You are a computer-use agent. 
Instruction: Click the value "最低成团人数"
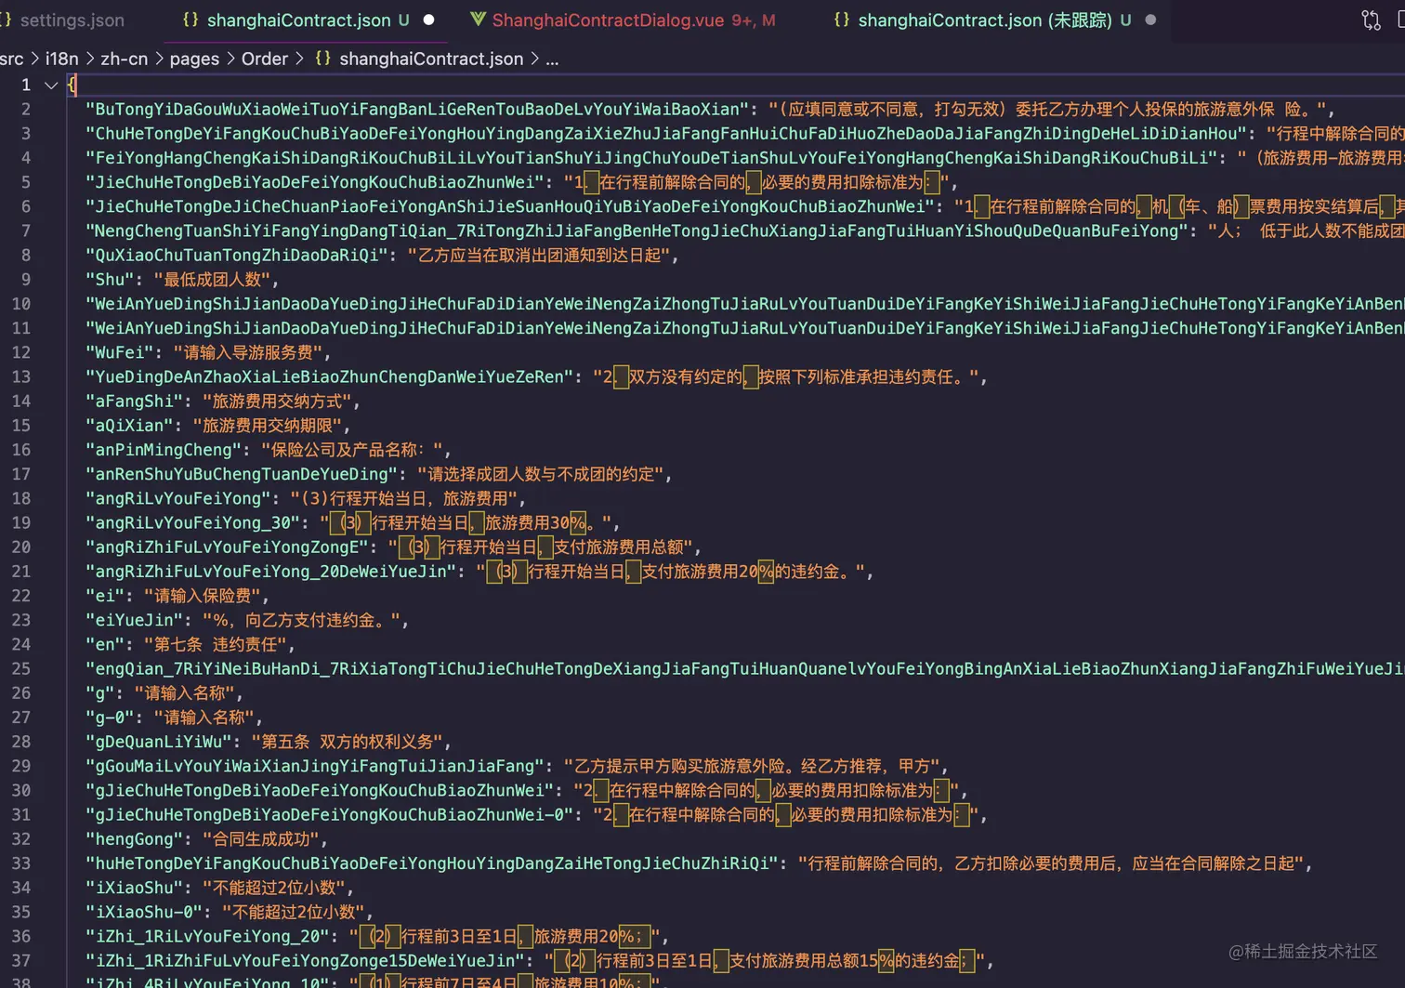click(212, 279)
